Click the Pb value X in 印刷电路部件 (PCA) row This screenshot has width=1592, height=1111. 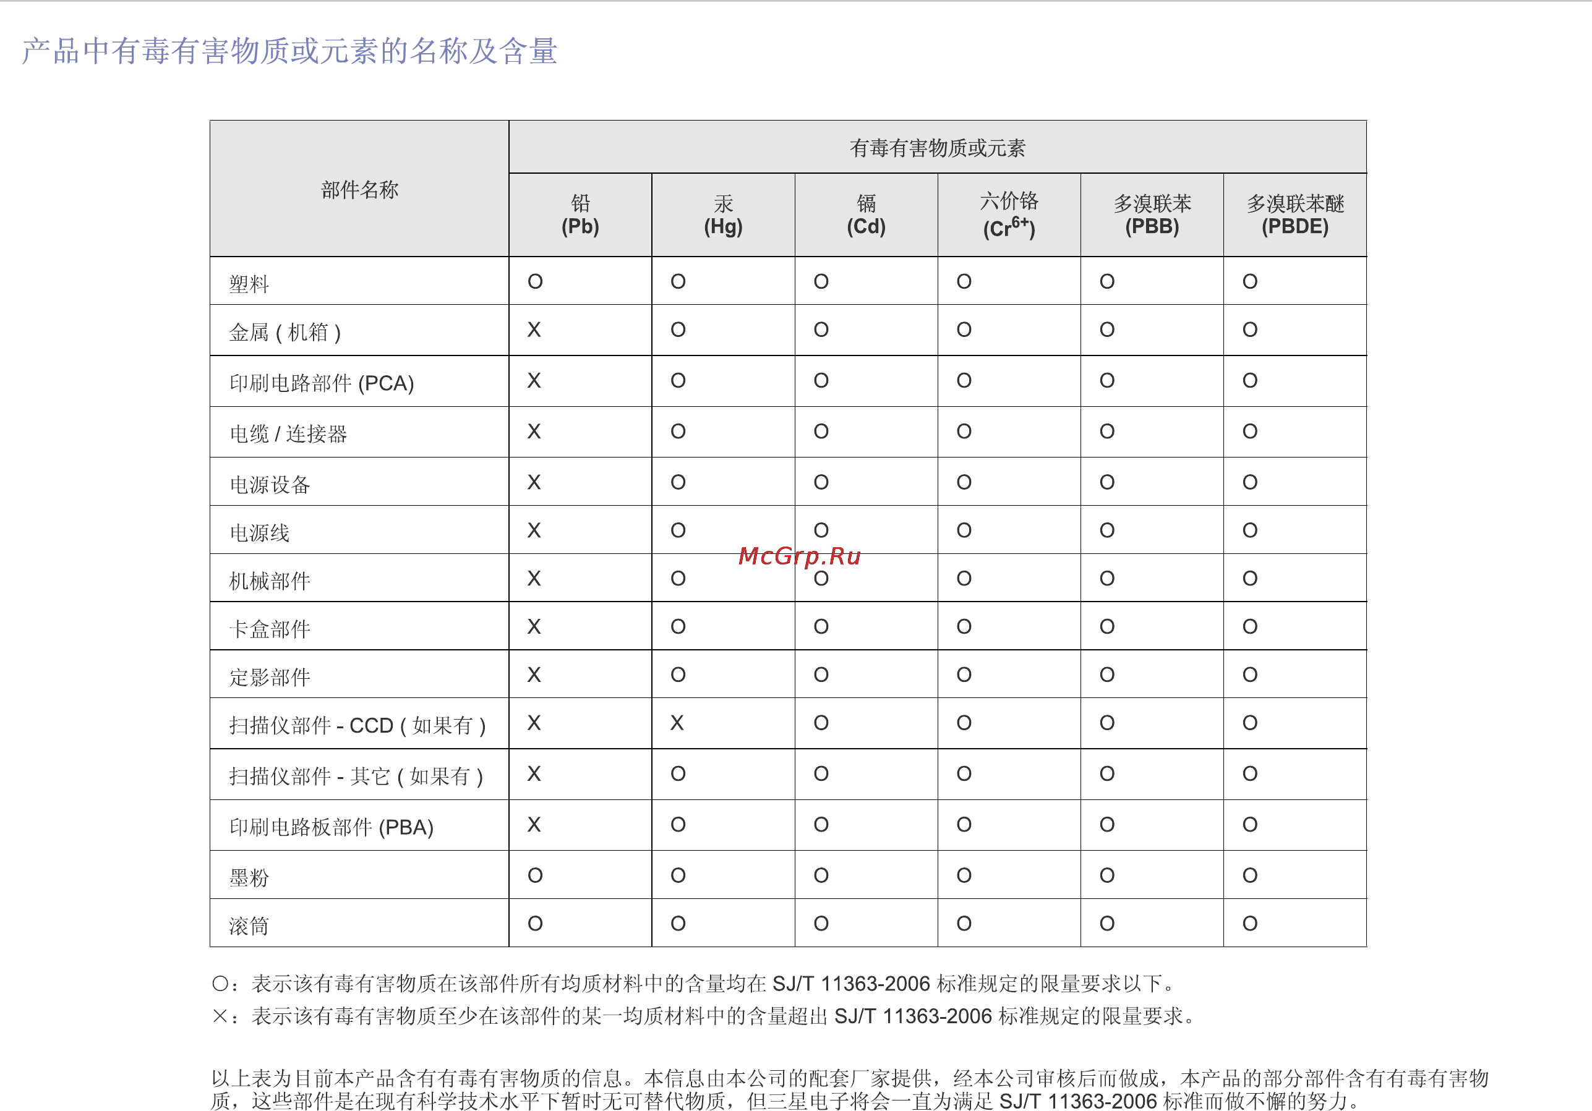[x=534, y=380]
